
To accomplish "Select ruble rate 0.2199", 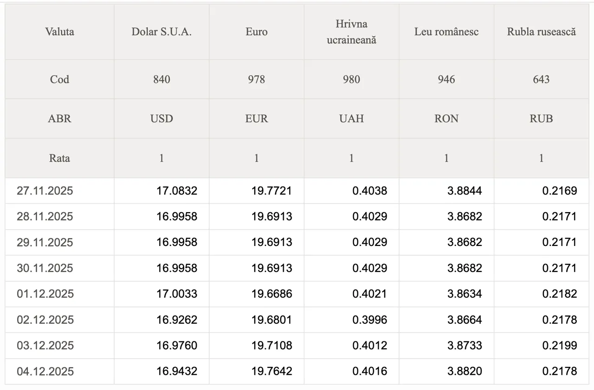I will (x=560, y=346).
